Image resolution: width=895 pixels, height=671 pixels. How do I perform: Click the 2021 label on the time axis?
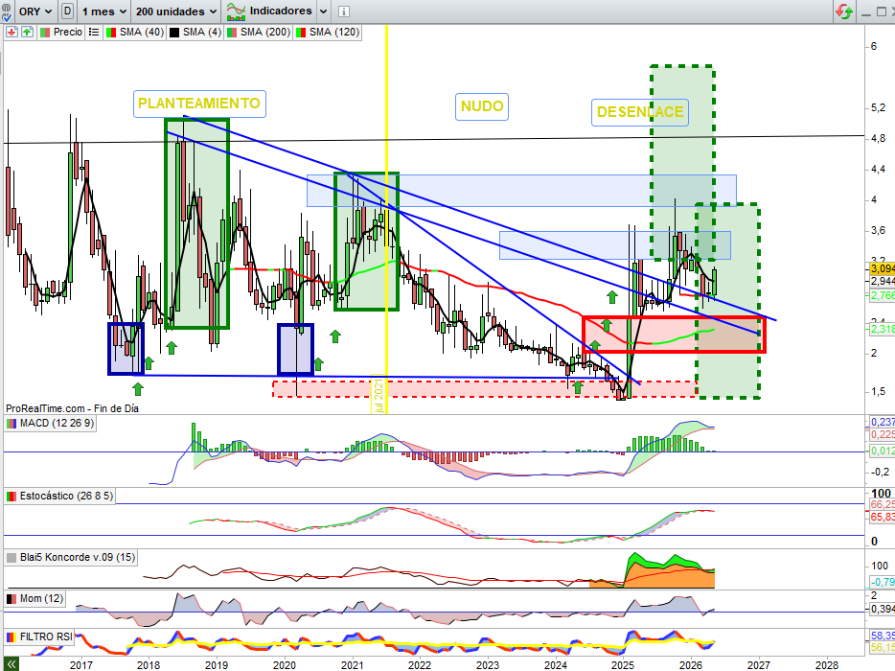coord(352,664)
